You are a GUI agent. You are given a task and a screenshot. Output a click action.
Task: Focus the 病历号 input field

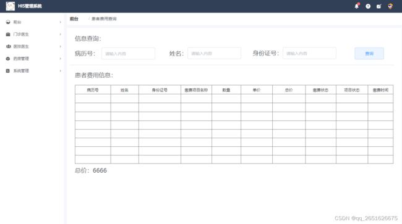point(128,54)
